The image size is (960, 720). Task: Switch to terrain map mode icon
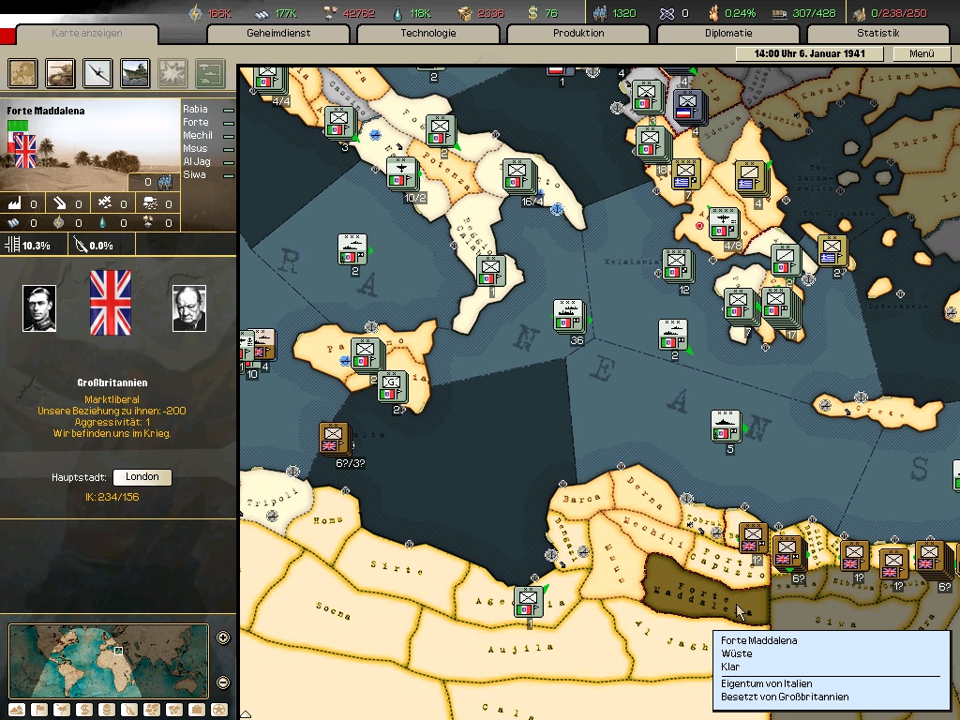coord(18,710)
